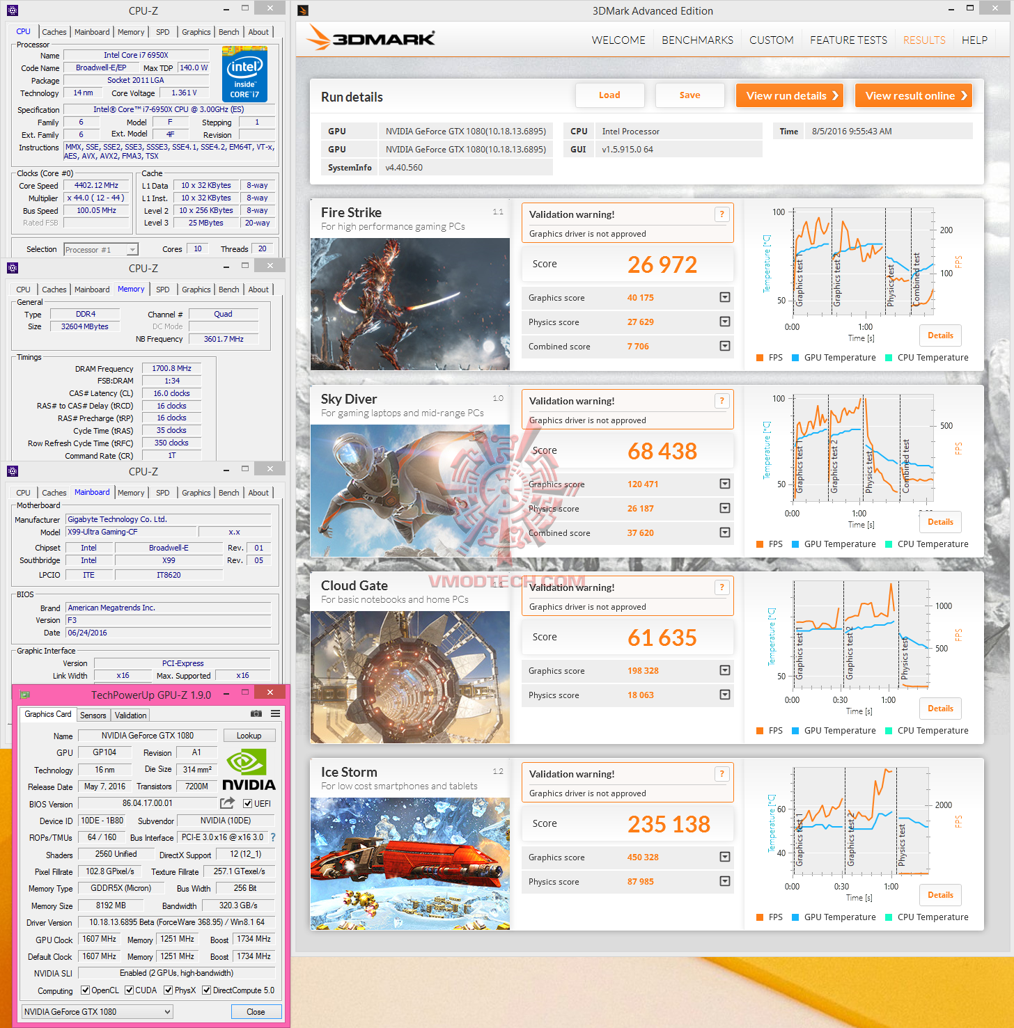Screen dimensions: 1014x1028
Task: Open the Processor #1 selection dropdown in CPU-Z
Action: [x=101, y=249]
